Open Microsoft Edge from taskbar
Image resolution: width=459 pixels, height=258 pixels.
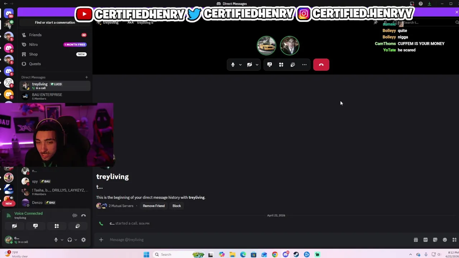[x=243, y=254]
